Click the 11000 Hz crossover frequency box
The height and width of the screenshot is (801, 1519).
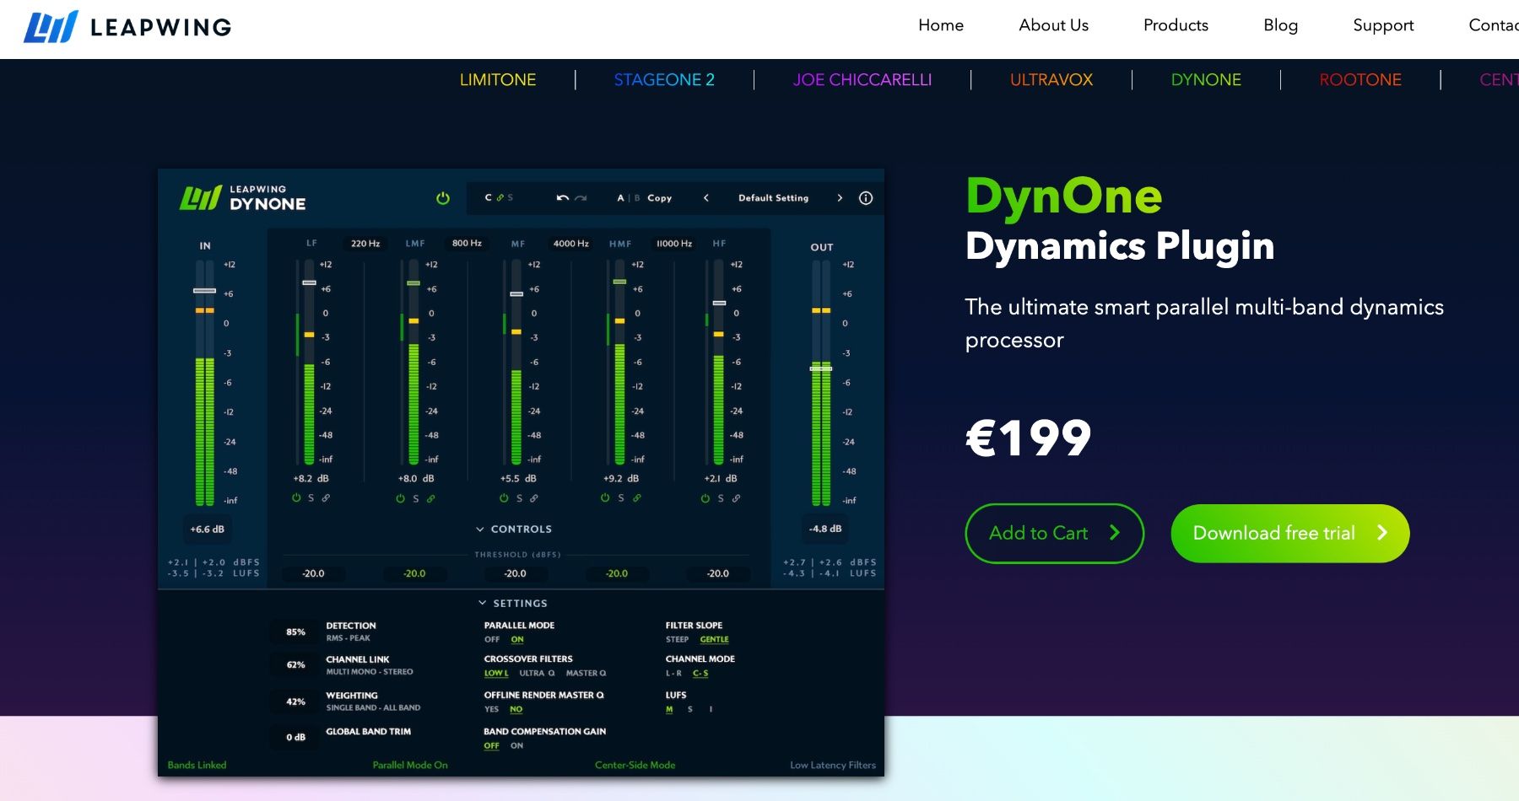[x=674, y=244]
